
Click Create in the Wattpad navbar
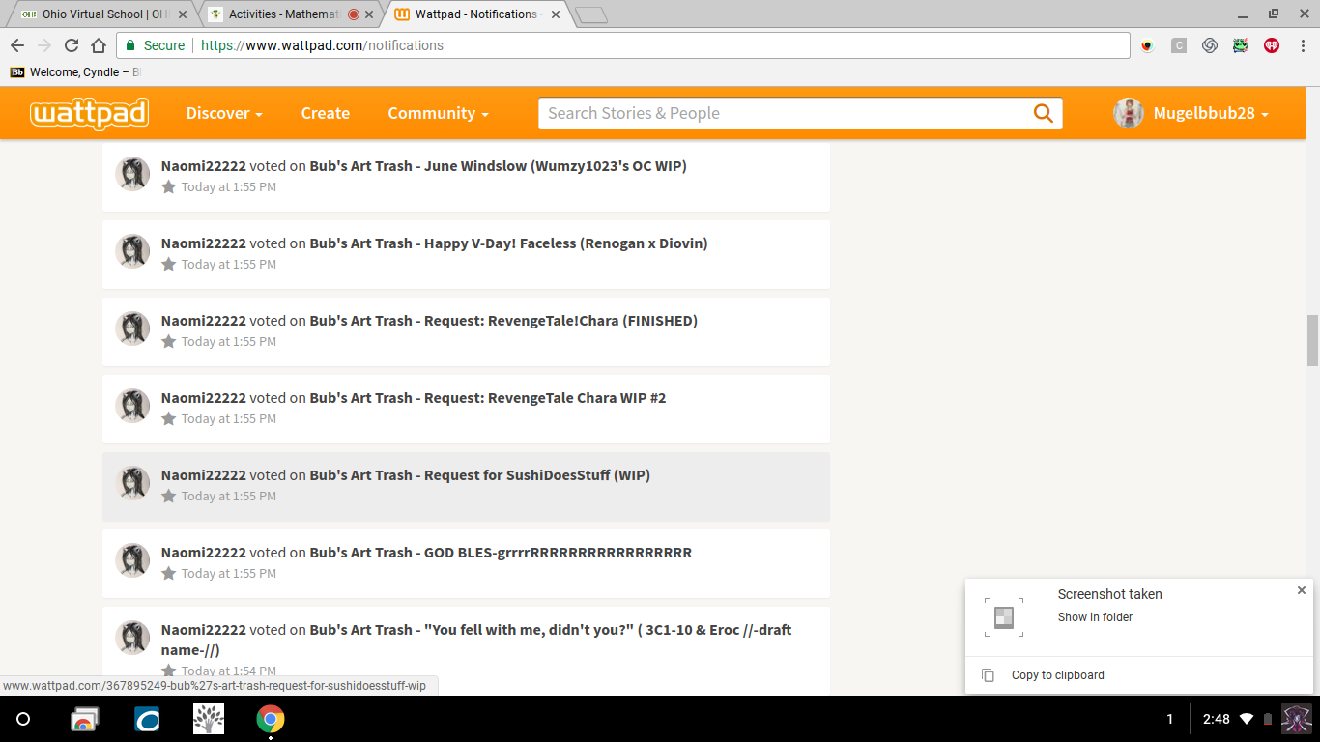click(x=325, y=113)
